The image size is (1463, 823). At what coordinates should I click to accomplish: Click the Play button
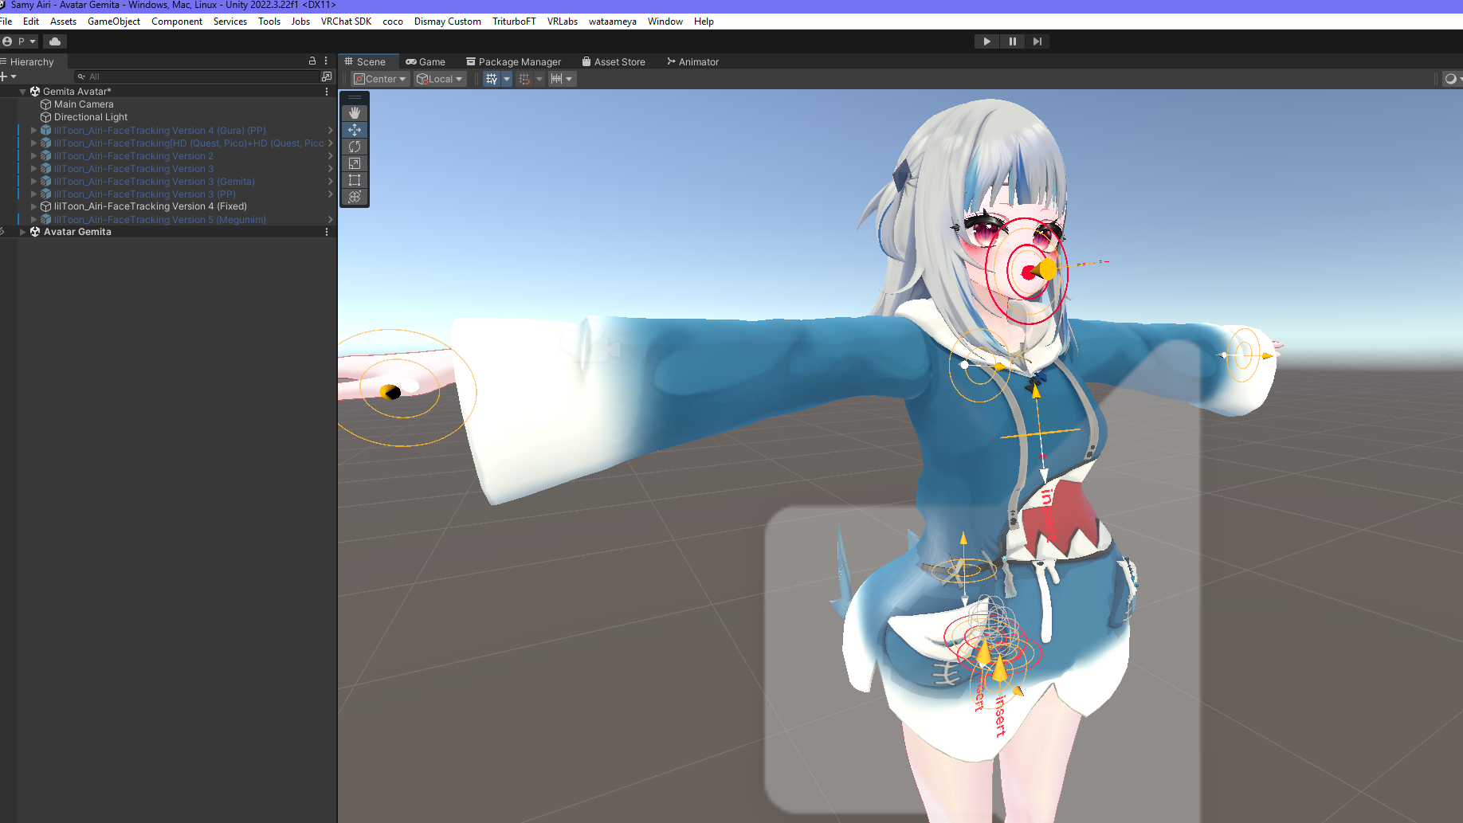986,41
